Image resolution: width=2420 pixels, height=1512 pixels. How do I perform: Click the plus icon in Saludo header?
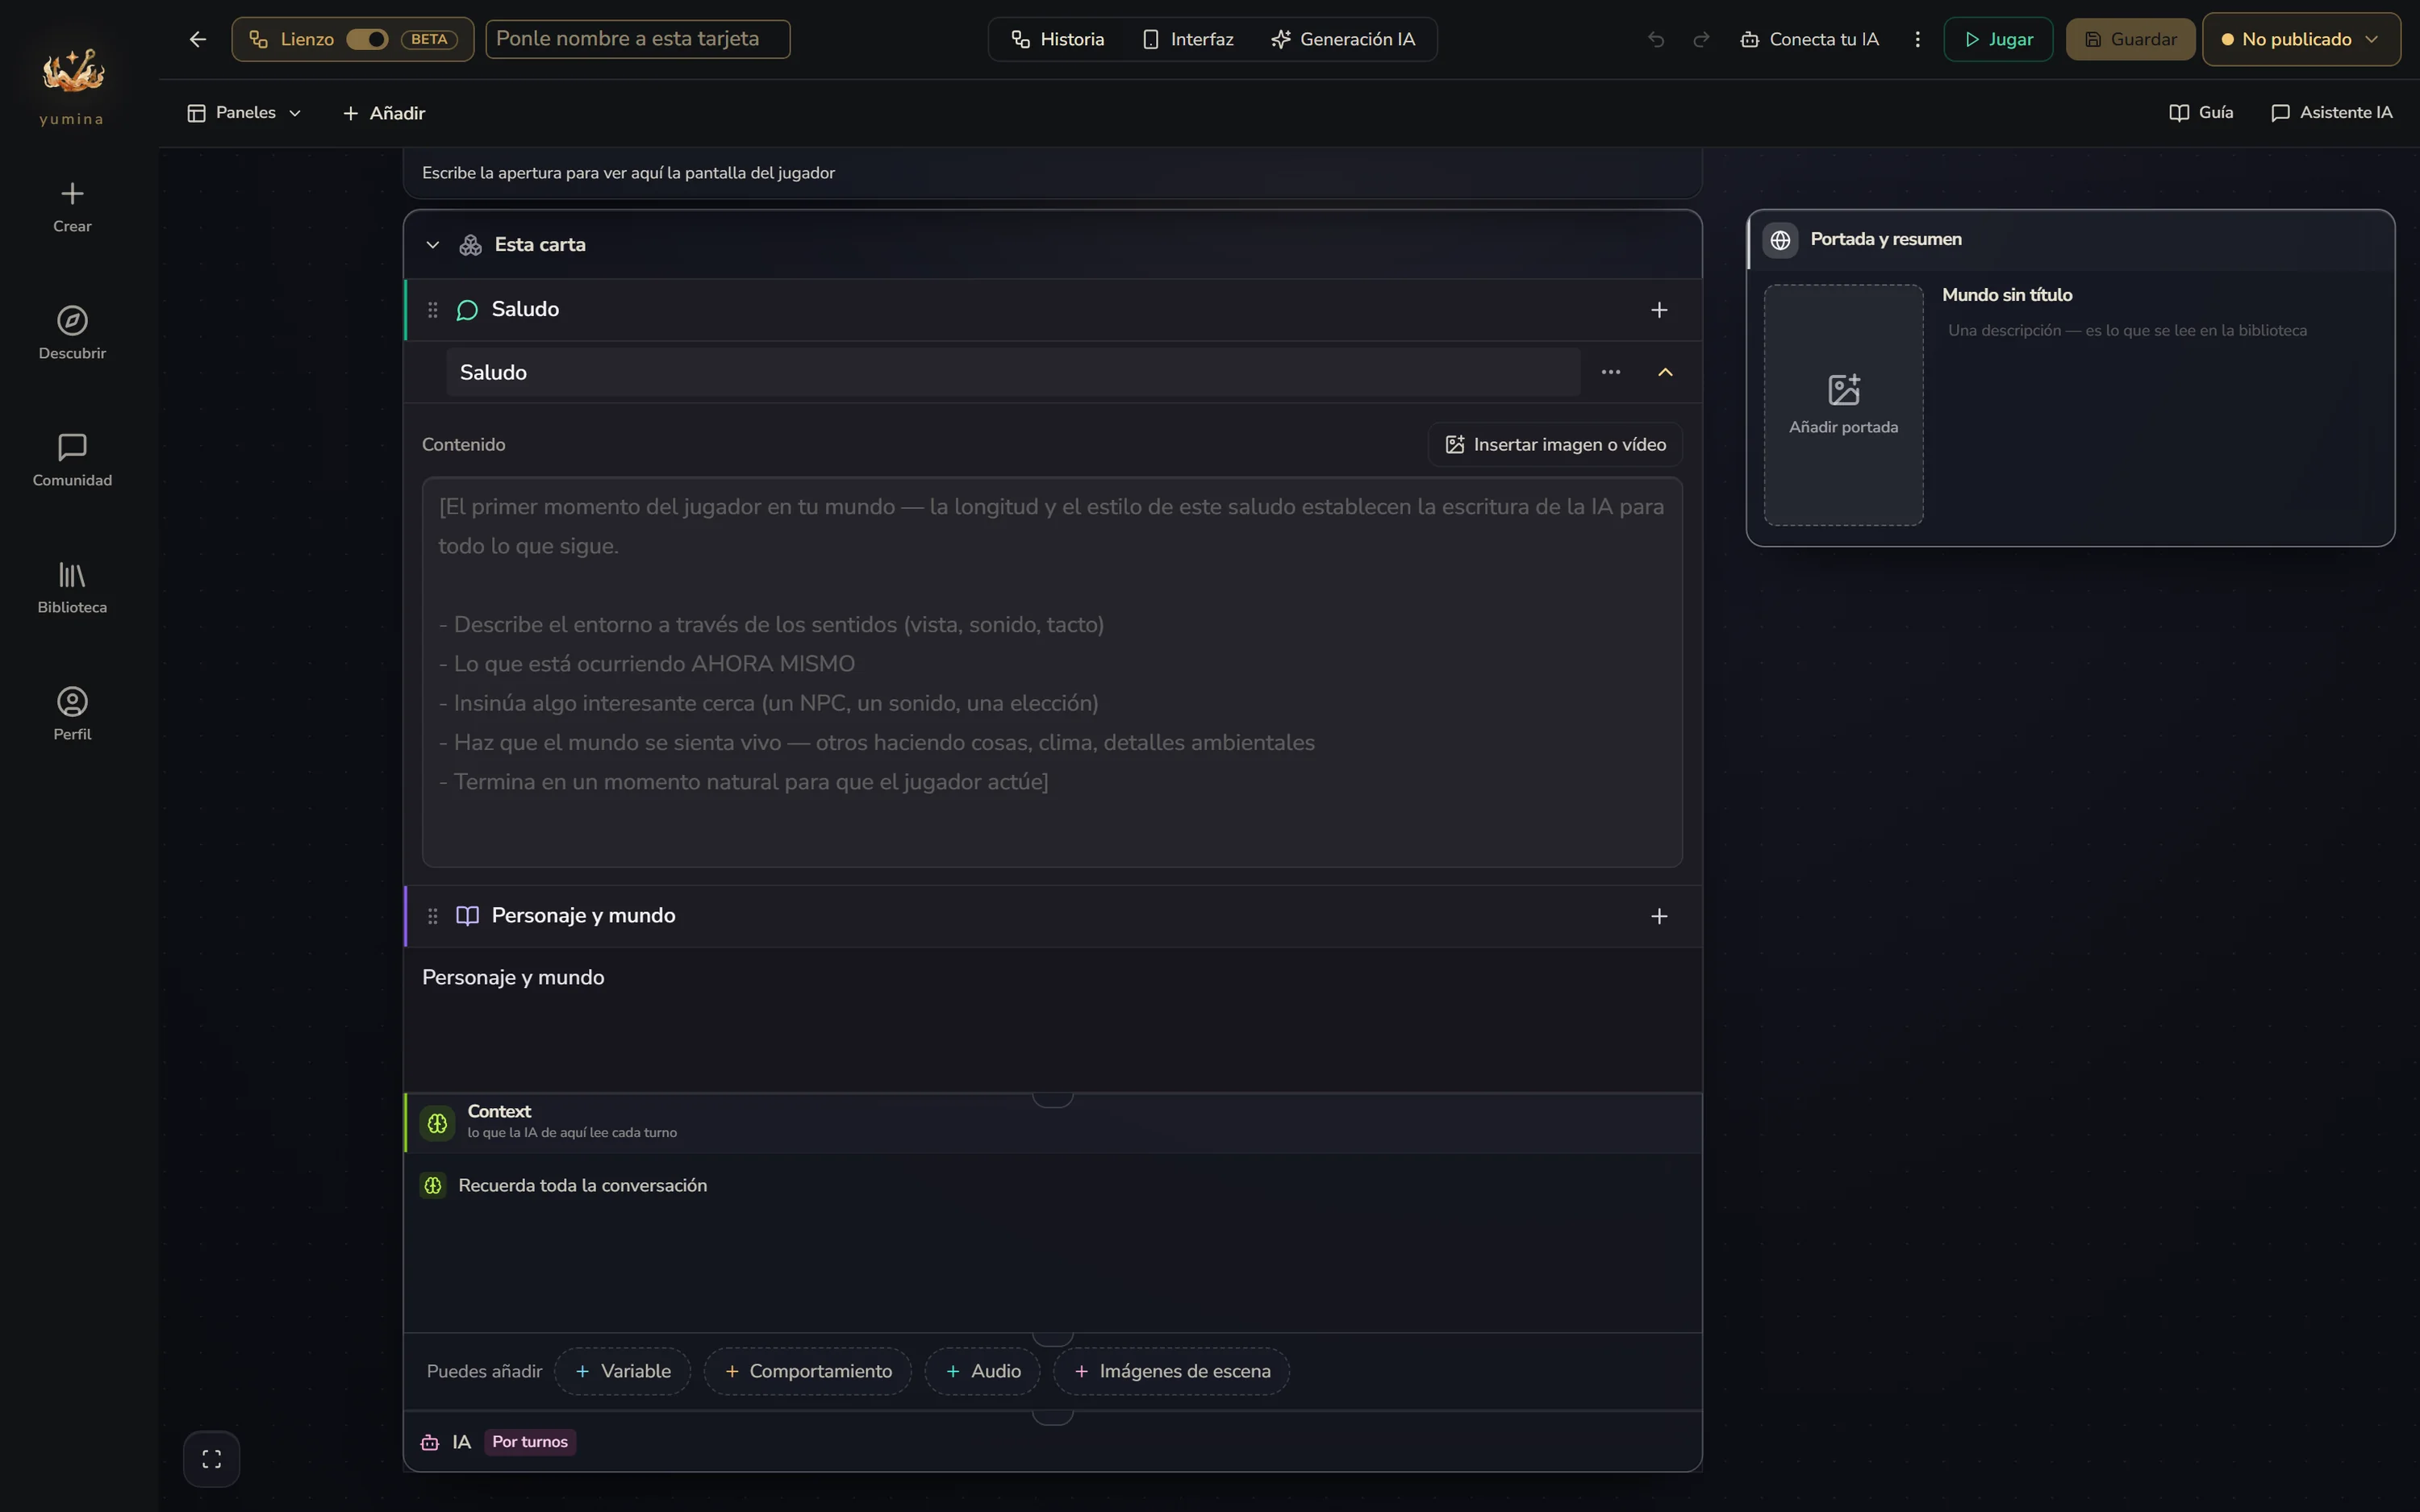click(1659, 310)
